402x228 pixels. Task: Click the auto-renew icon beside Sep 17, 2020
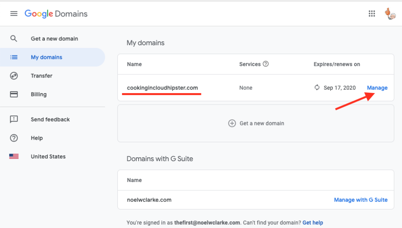pos(317,88)
